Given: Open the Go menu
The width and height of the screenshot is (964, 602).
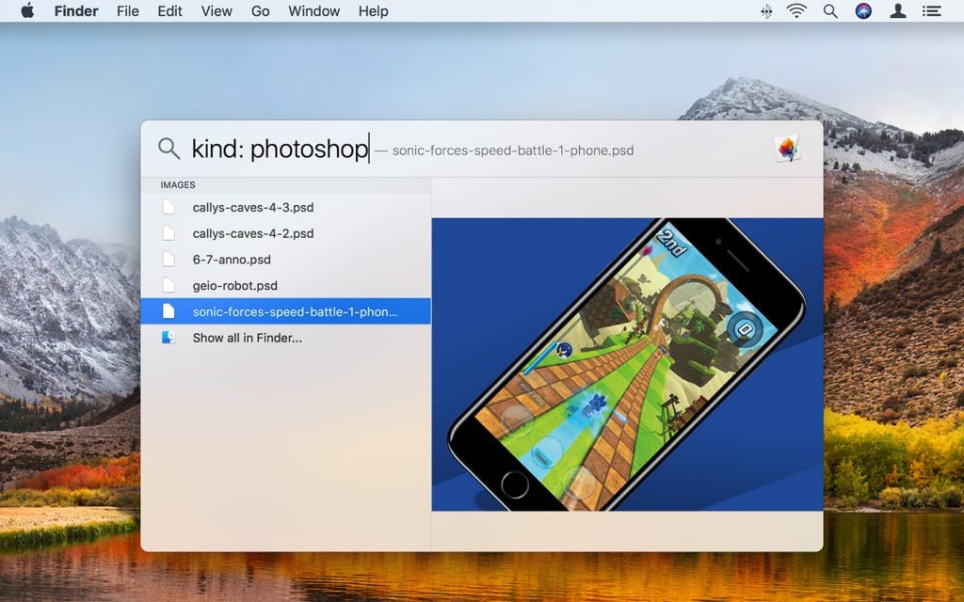Looking at the screenshot, I should [260, 11].
